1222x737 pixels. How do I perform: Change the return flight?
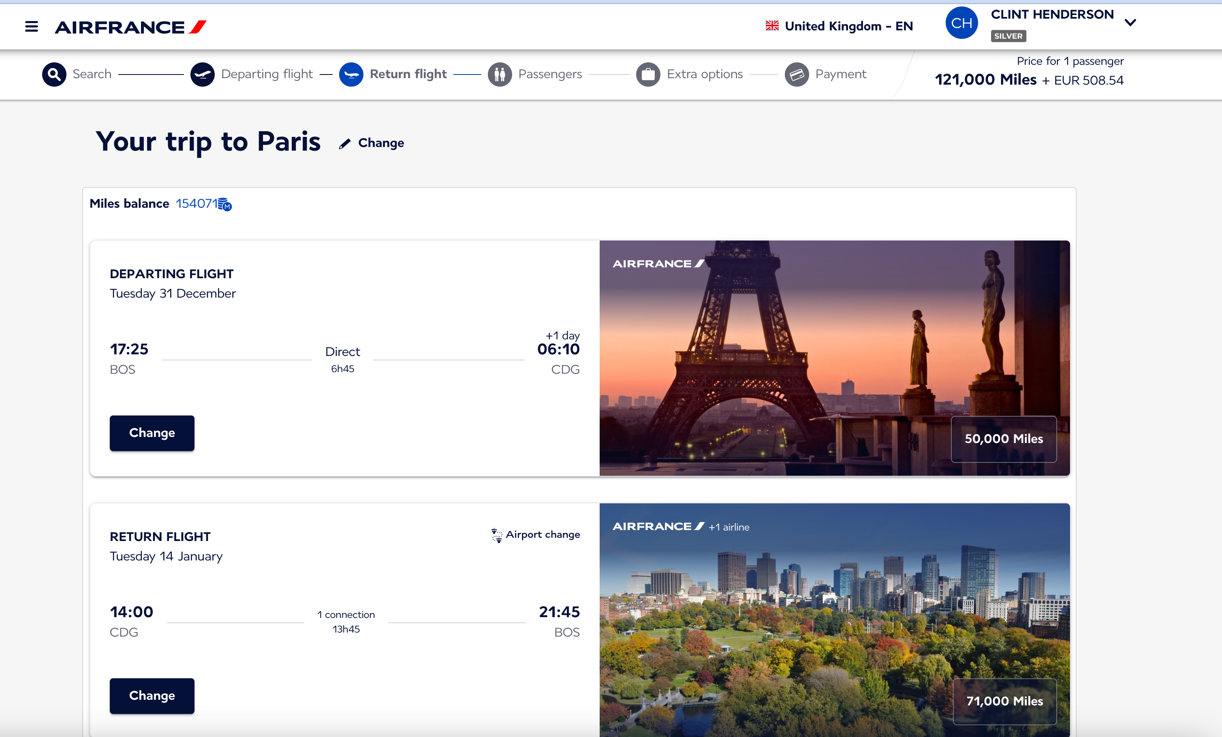tap(152, 696)
